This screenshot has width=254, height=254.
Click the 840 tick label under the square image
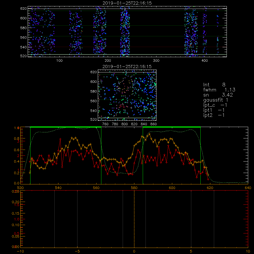click(x=144, y=124)
